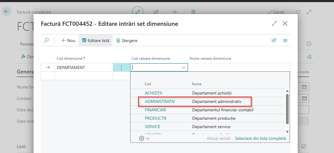The height and width of the screenshot is (153, 334).
Task: Click Factură cumpărare page caption
Action: [x=34, y=12]
